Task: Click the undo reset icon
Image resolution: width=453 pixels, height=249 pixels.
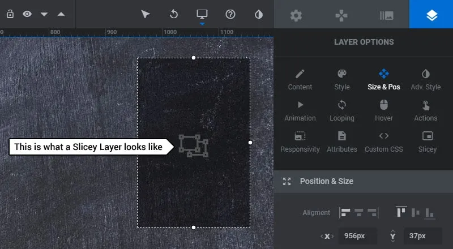Action: click(174, 14)
